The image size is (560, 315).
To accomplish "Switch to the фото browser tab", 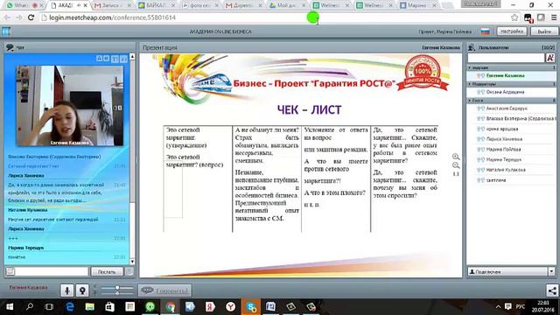I will pos(199,5).
